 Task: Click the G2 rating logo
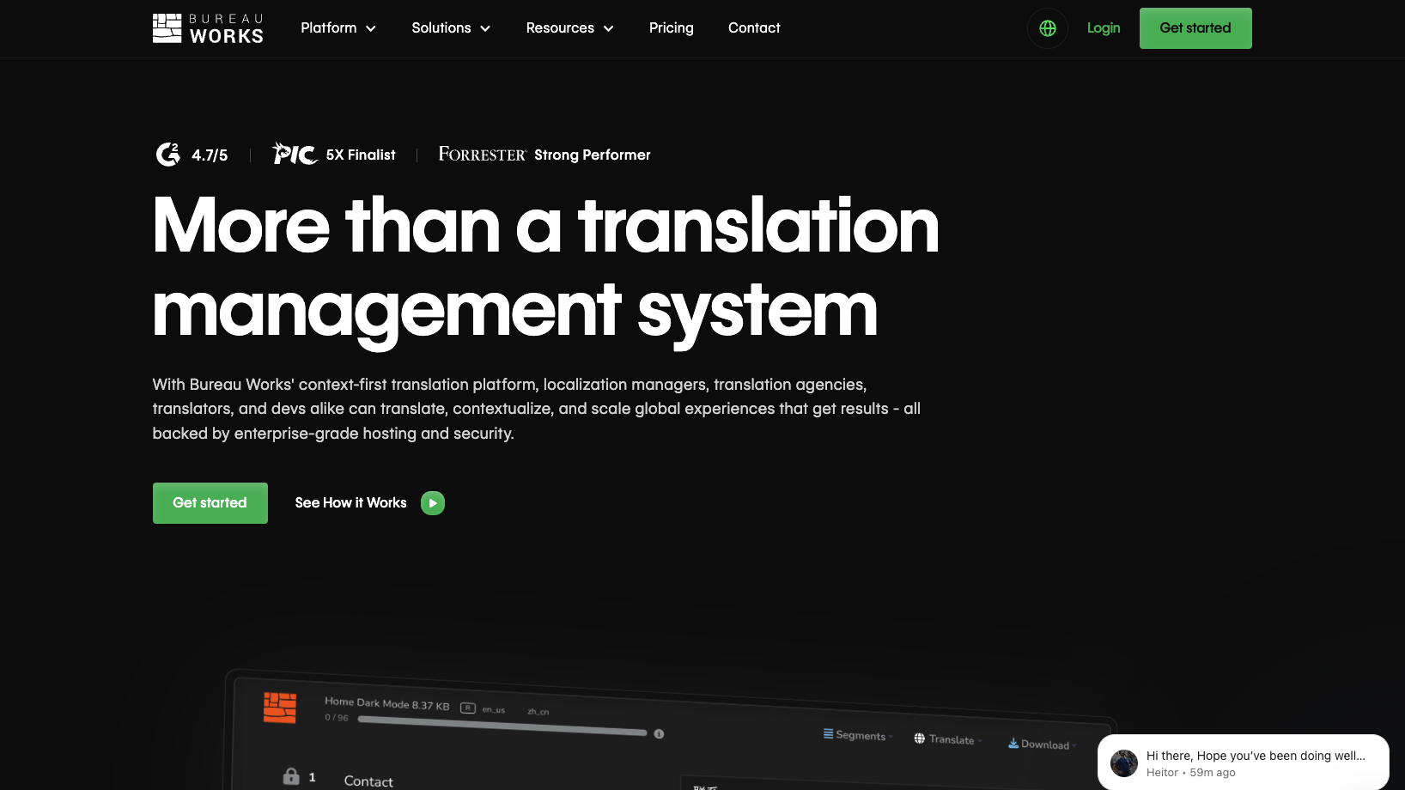(168, 155)
